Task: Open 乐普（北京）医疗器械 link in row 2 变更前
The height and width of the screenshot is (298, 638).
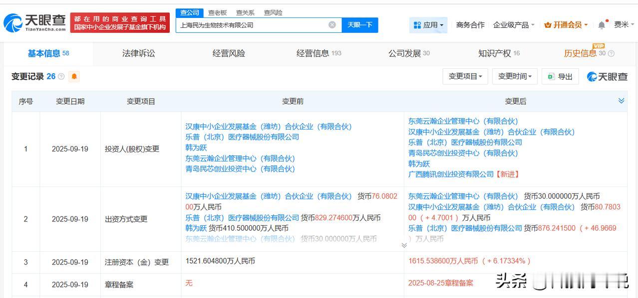Action: [242, 218]
